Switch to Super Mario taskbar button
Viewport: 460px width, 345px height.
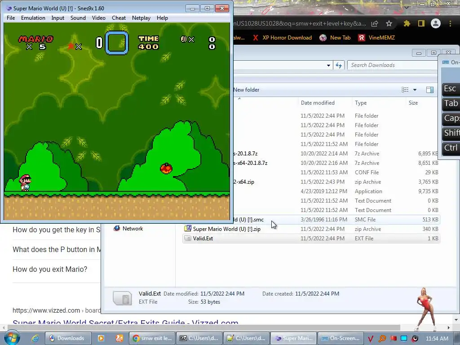point(293,338)
